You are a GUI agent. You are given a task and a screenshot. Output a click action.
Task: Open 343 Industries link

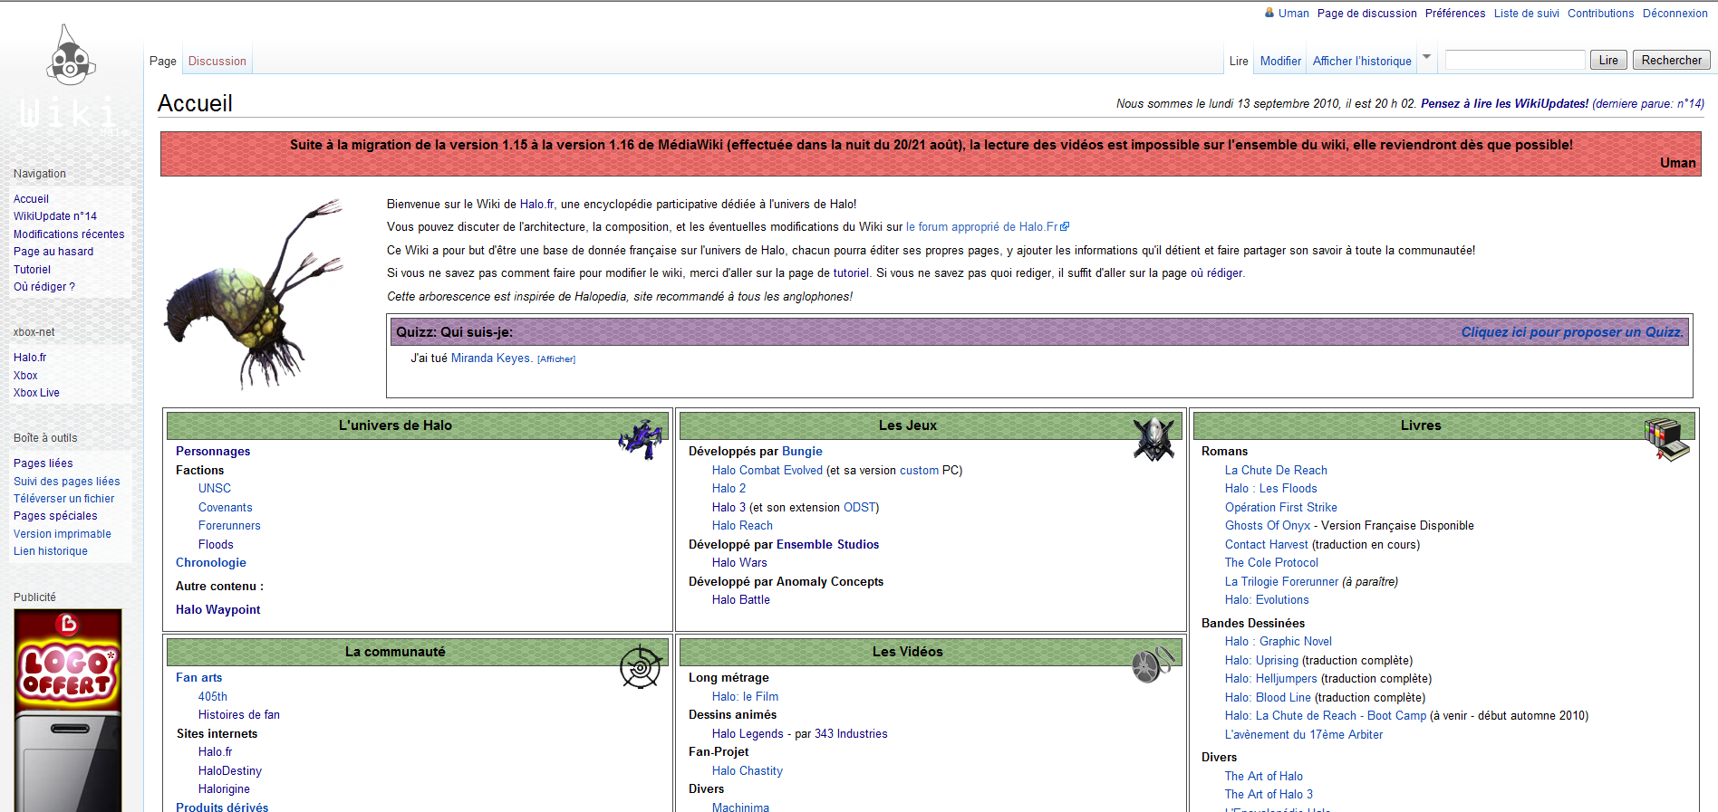(851, 734)
